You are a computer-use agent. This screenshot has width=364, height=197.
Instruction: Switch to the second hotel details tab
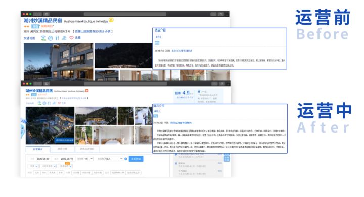(63, 149)
